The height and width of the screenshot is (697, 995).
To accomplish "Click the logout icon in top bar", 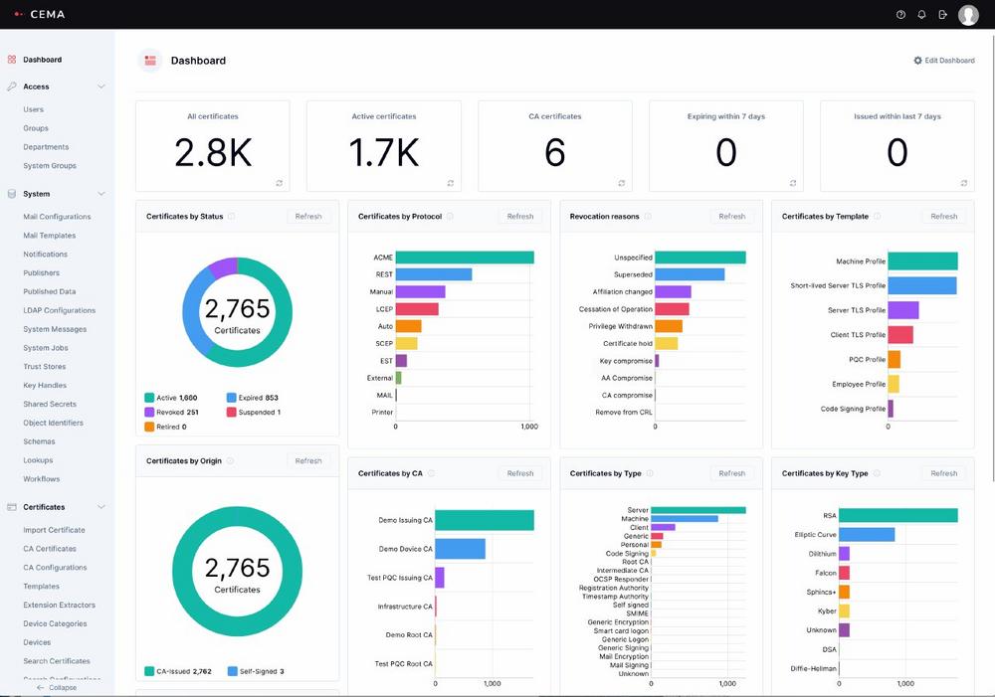I will (943, 15).
